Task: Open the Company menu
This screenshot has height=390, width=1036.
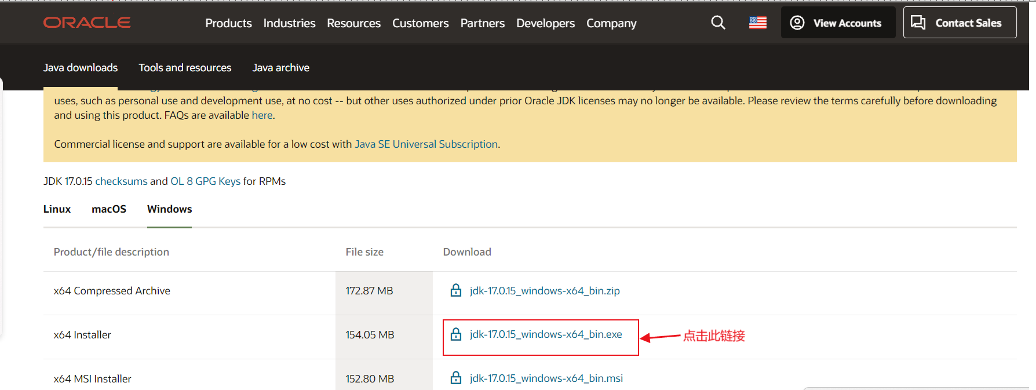Action: pyautogui.click(x=611, y=23)
